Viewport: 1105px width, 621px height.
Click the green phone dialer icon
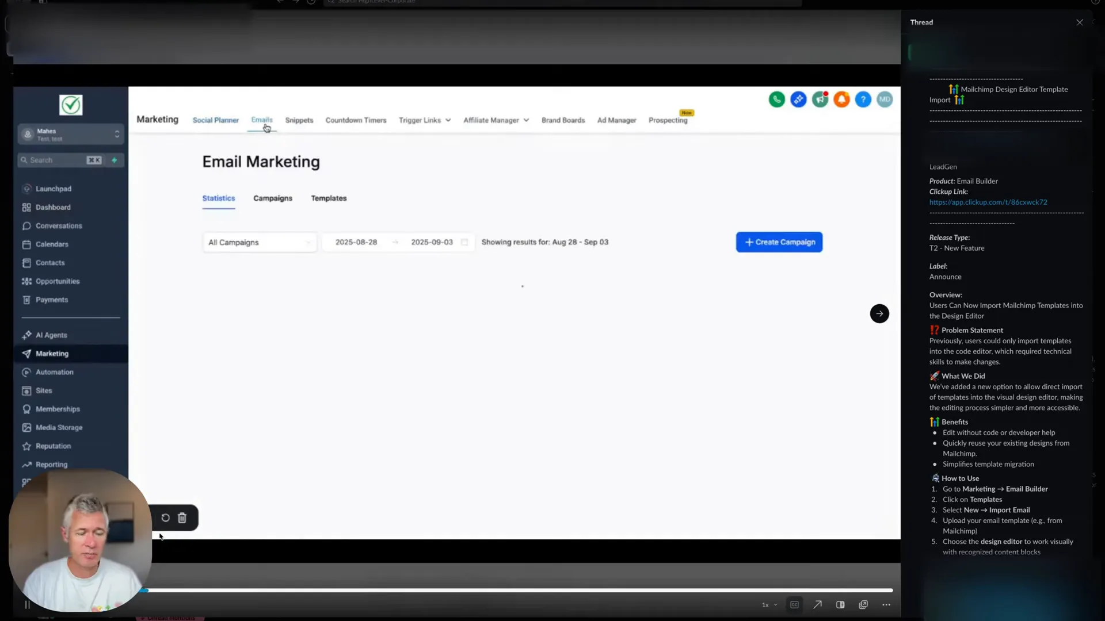pyautogui.click(x=776, y=99)
